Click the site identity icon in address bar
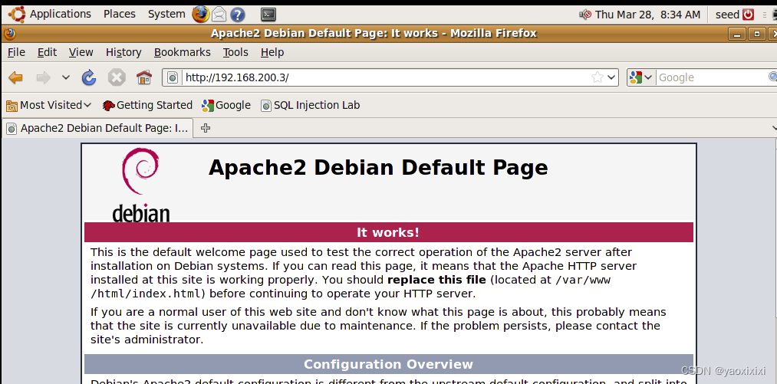Screen dimensions: 777x384 click(173, 77)
